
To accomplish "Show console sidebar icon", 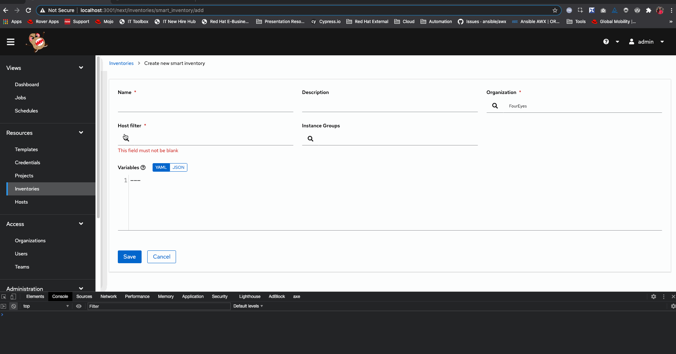I will point(4,306).
